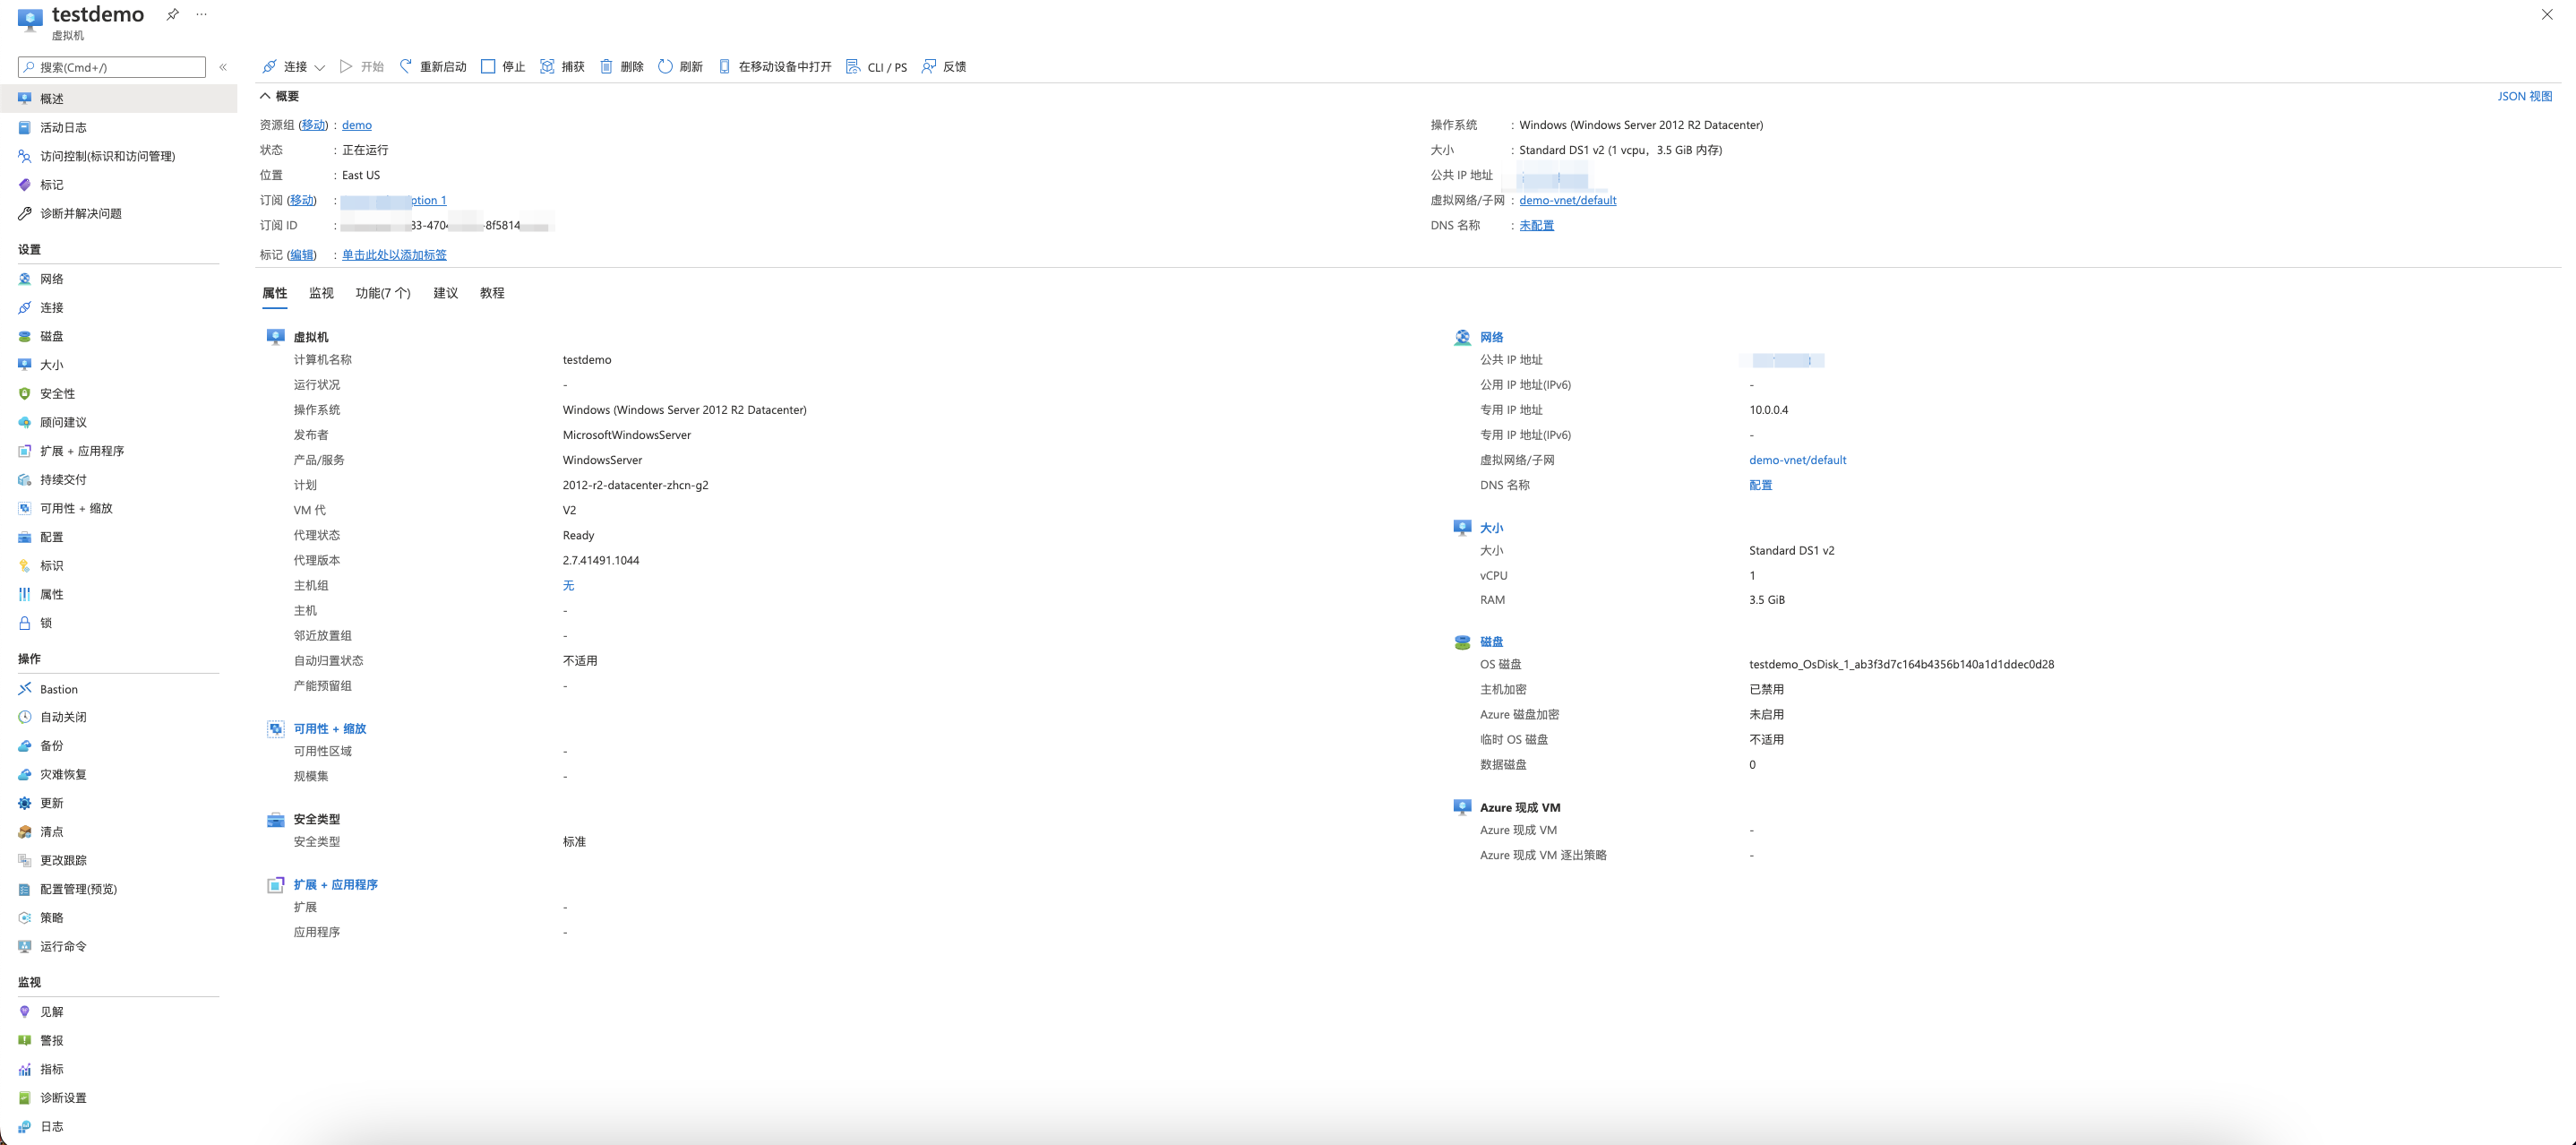The image size is (2576, 1145).
Task: Click the sidebar 磁盘 disk icon
Action: (x=25, y=336)
